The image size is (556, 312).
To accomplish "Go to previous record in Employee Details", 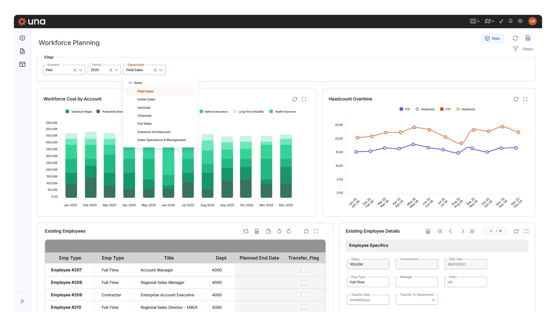I will pyautogui.click(x=450, y=231).
